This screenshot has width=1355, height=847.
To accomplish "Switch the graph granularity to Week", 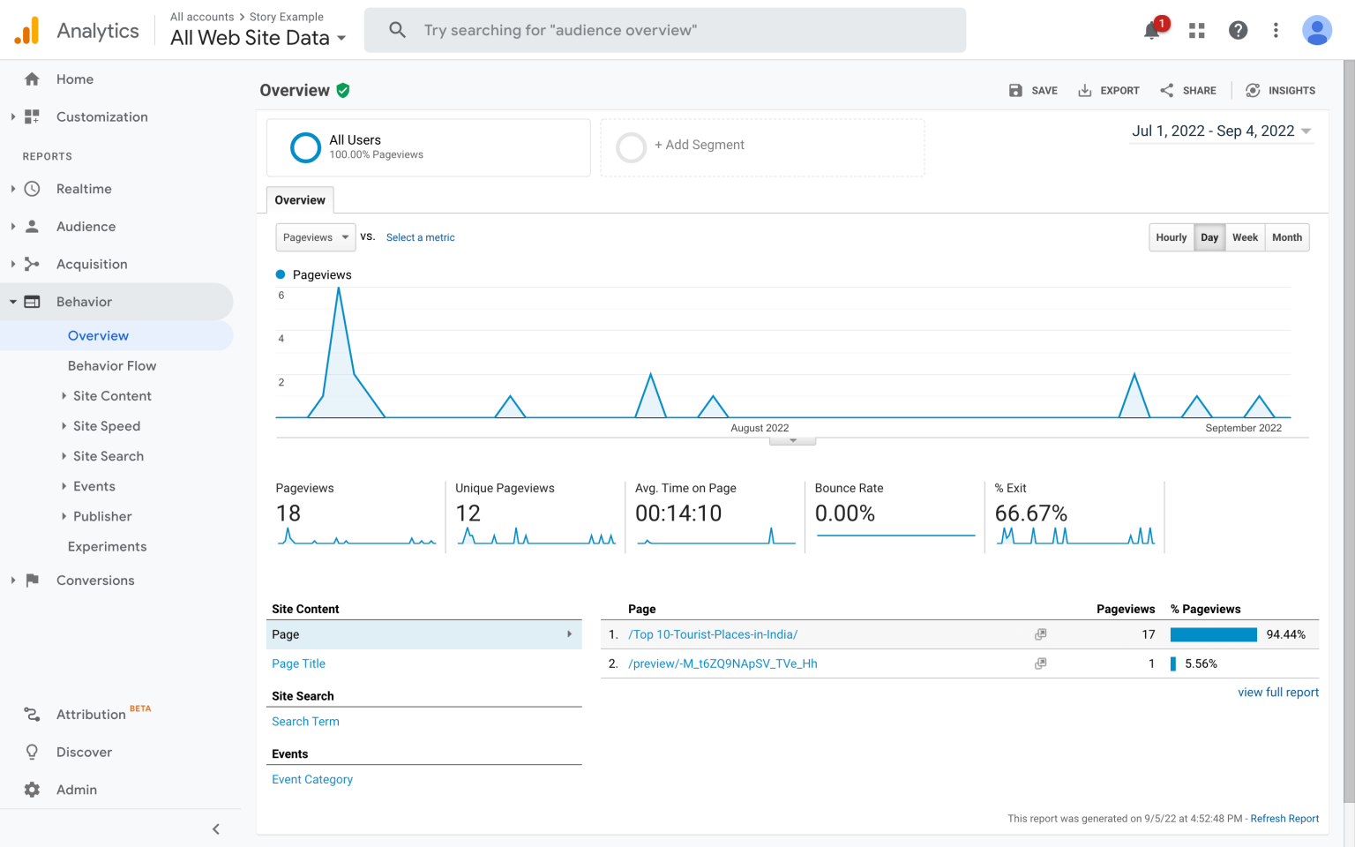I will pyautogui.click(x=1245, y=236).
